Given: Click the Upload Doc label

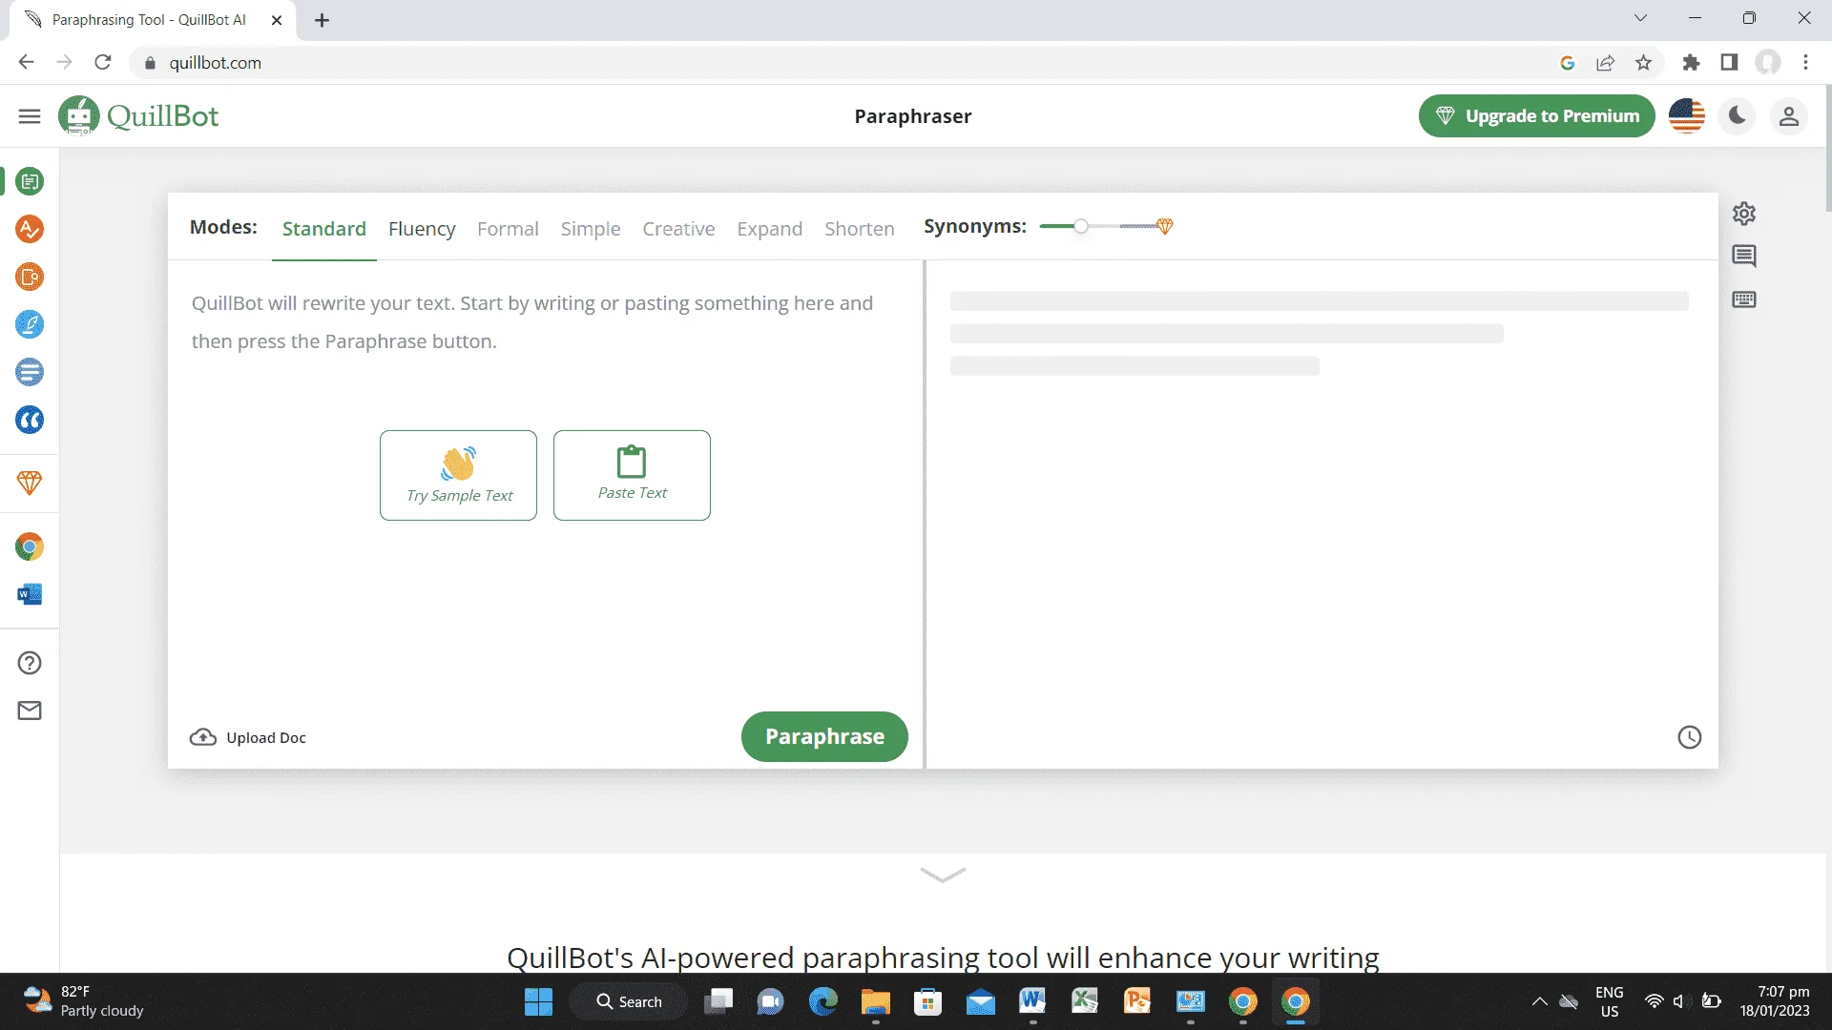Looking at the screenshot, I should click(266, 737).
